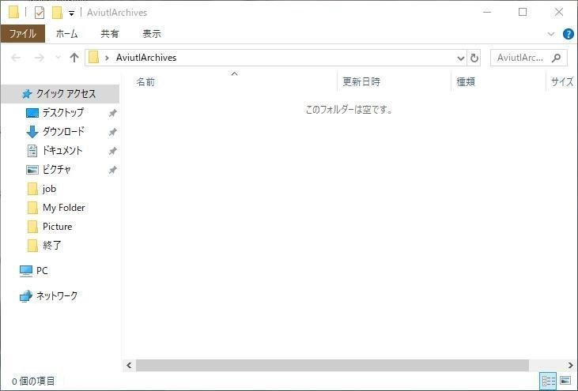Close the AviutlArchives window
578x391 pixels.
coord(559,12)
